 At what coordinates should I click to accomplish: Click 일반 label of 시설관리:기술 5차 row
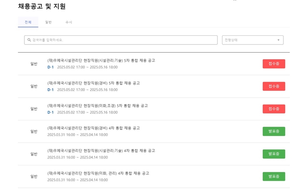(34, 64)
